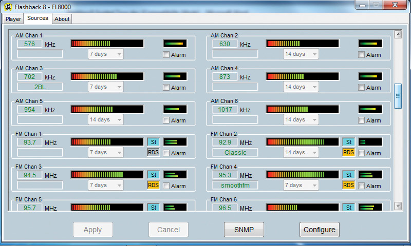This screenshot has height=246, width=411.
Task: Click the RDS indicator for FM Chan 2
Action: pyautogui.click(x=348, y=152)
